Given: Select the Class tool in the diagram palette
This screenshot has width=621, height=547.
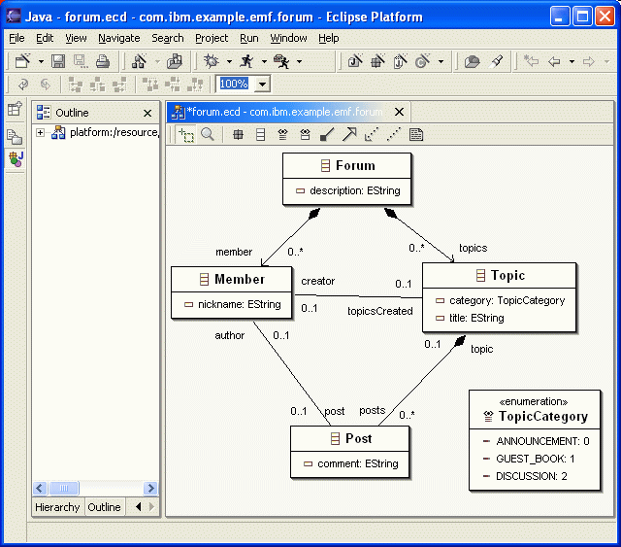Looking at the screenshot, I should 260,135.
